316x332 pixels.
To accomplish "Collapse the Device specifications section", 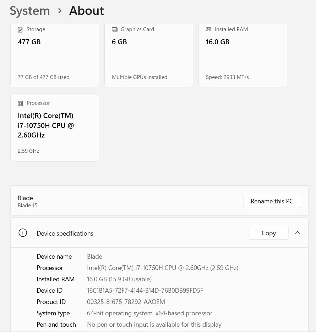I will tap(298, 233).
